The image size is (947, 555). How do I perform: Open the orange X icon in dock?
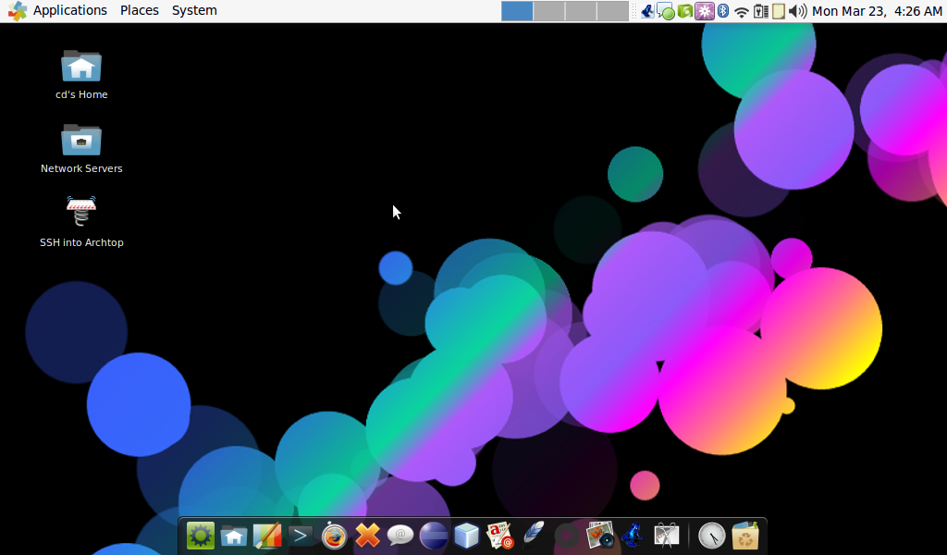pos(367,536)
